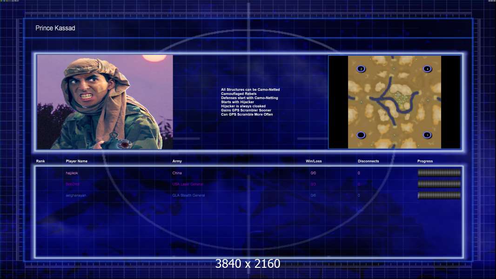Click 'Gains GPS Scrambler Sooner' line

246,110
